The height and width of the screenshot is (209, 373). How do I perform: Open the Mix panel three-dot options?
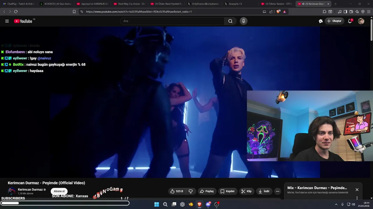(357, 198)
